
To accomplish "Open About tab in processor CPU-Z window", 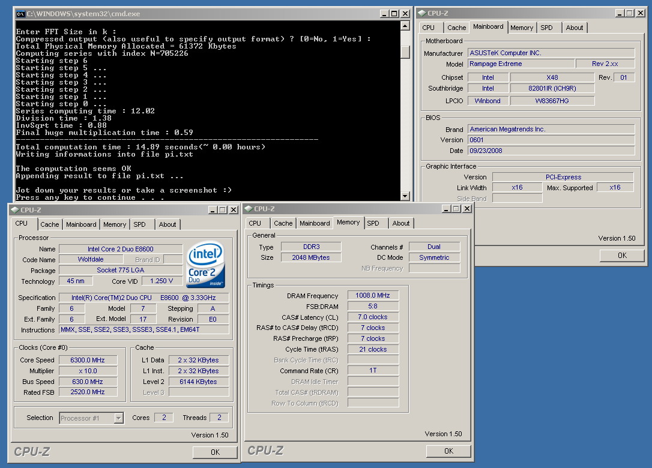I will pos(168,224).
